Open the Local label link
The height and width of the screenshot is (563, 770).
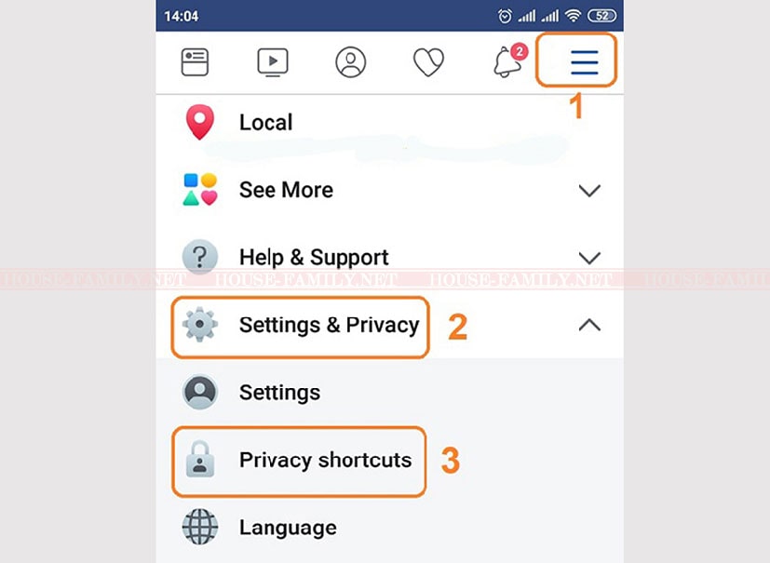coord(265,122)
